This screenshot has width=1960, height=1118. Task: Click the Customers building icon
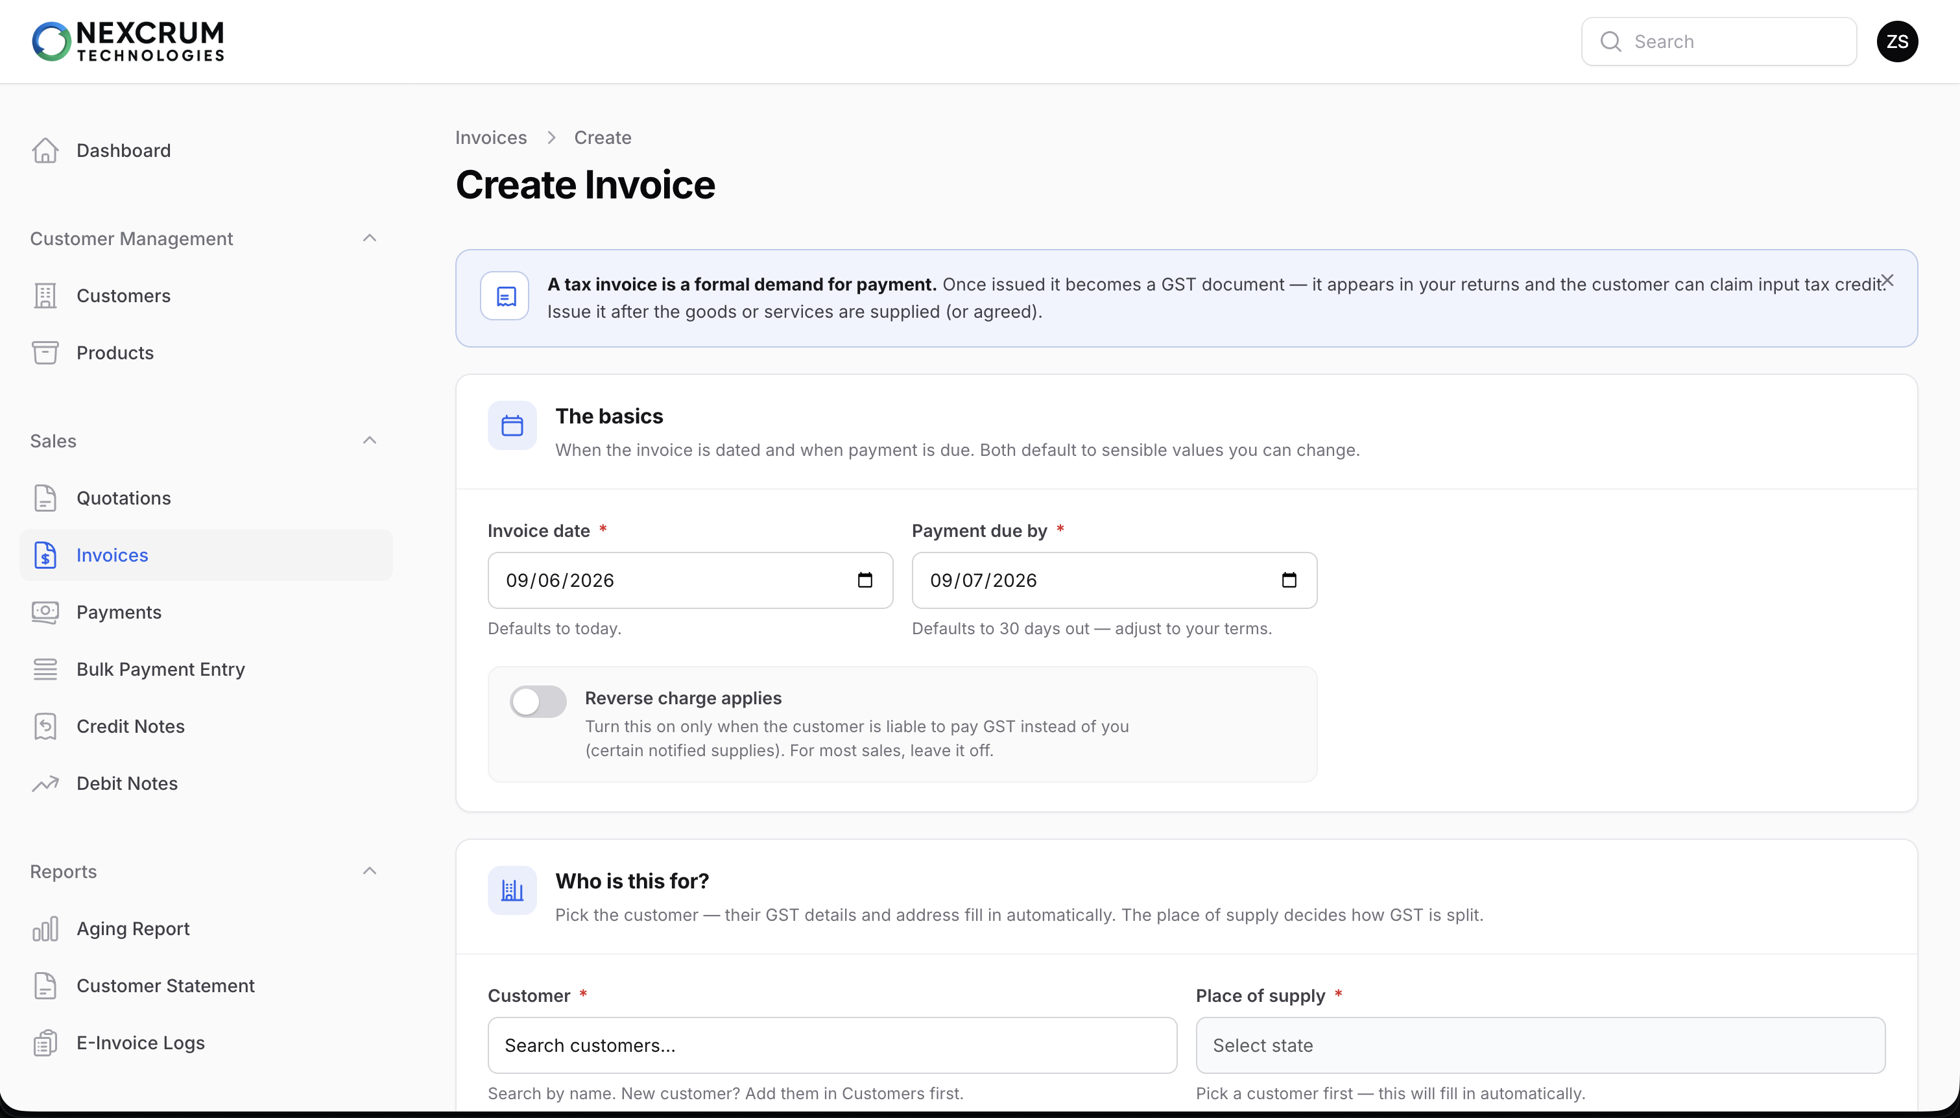point(45,296)
